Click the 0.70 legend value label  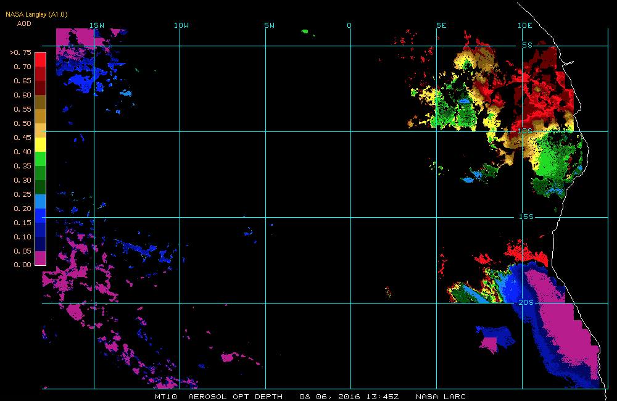pos(22,67)
